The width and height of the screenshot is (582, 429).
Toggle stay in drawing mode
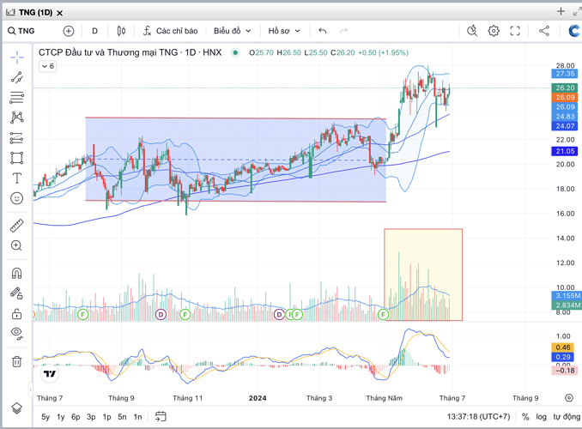click(16, 293)
